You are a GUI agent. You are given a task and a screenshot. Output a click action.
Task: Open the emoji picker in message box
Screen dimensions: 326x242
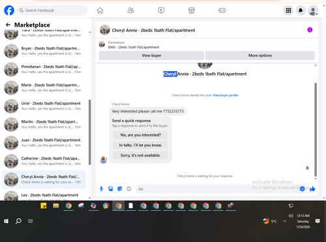click(x=302, y=189)
